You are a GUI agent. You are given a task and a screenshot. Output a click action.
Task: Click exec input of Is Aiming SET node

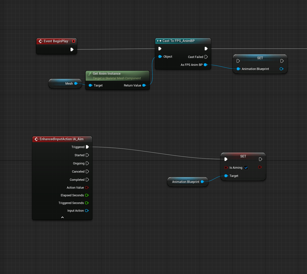coord(226,159)
